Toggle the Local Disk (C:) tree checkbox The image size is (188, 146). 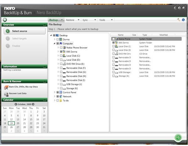click(61, 56)
